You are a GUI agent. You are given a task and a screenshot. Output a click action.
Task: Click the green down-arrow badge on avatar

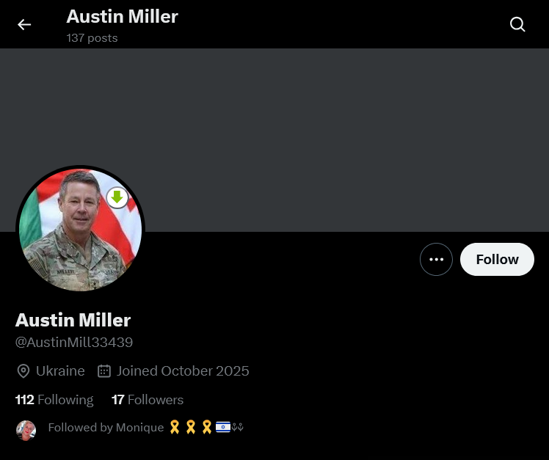[117, 198]
